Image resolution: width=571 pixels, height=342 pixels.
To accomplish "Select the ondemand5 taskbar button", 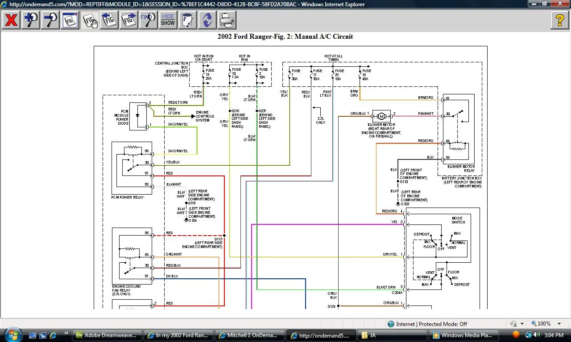I will tap(321, 335).
